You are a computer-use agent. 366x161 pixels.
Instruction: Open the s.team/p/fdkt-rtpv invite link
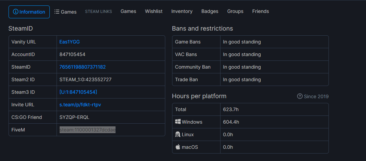[x=80, y=105]
